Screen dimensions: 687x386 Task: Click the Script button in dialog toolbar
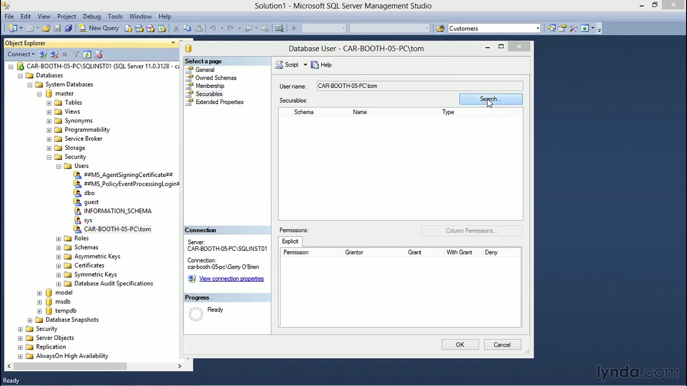(288, 65)
